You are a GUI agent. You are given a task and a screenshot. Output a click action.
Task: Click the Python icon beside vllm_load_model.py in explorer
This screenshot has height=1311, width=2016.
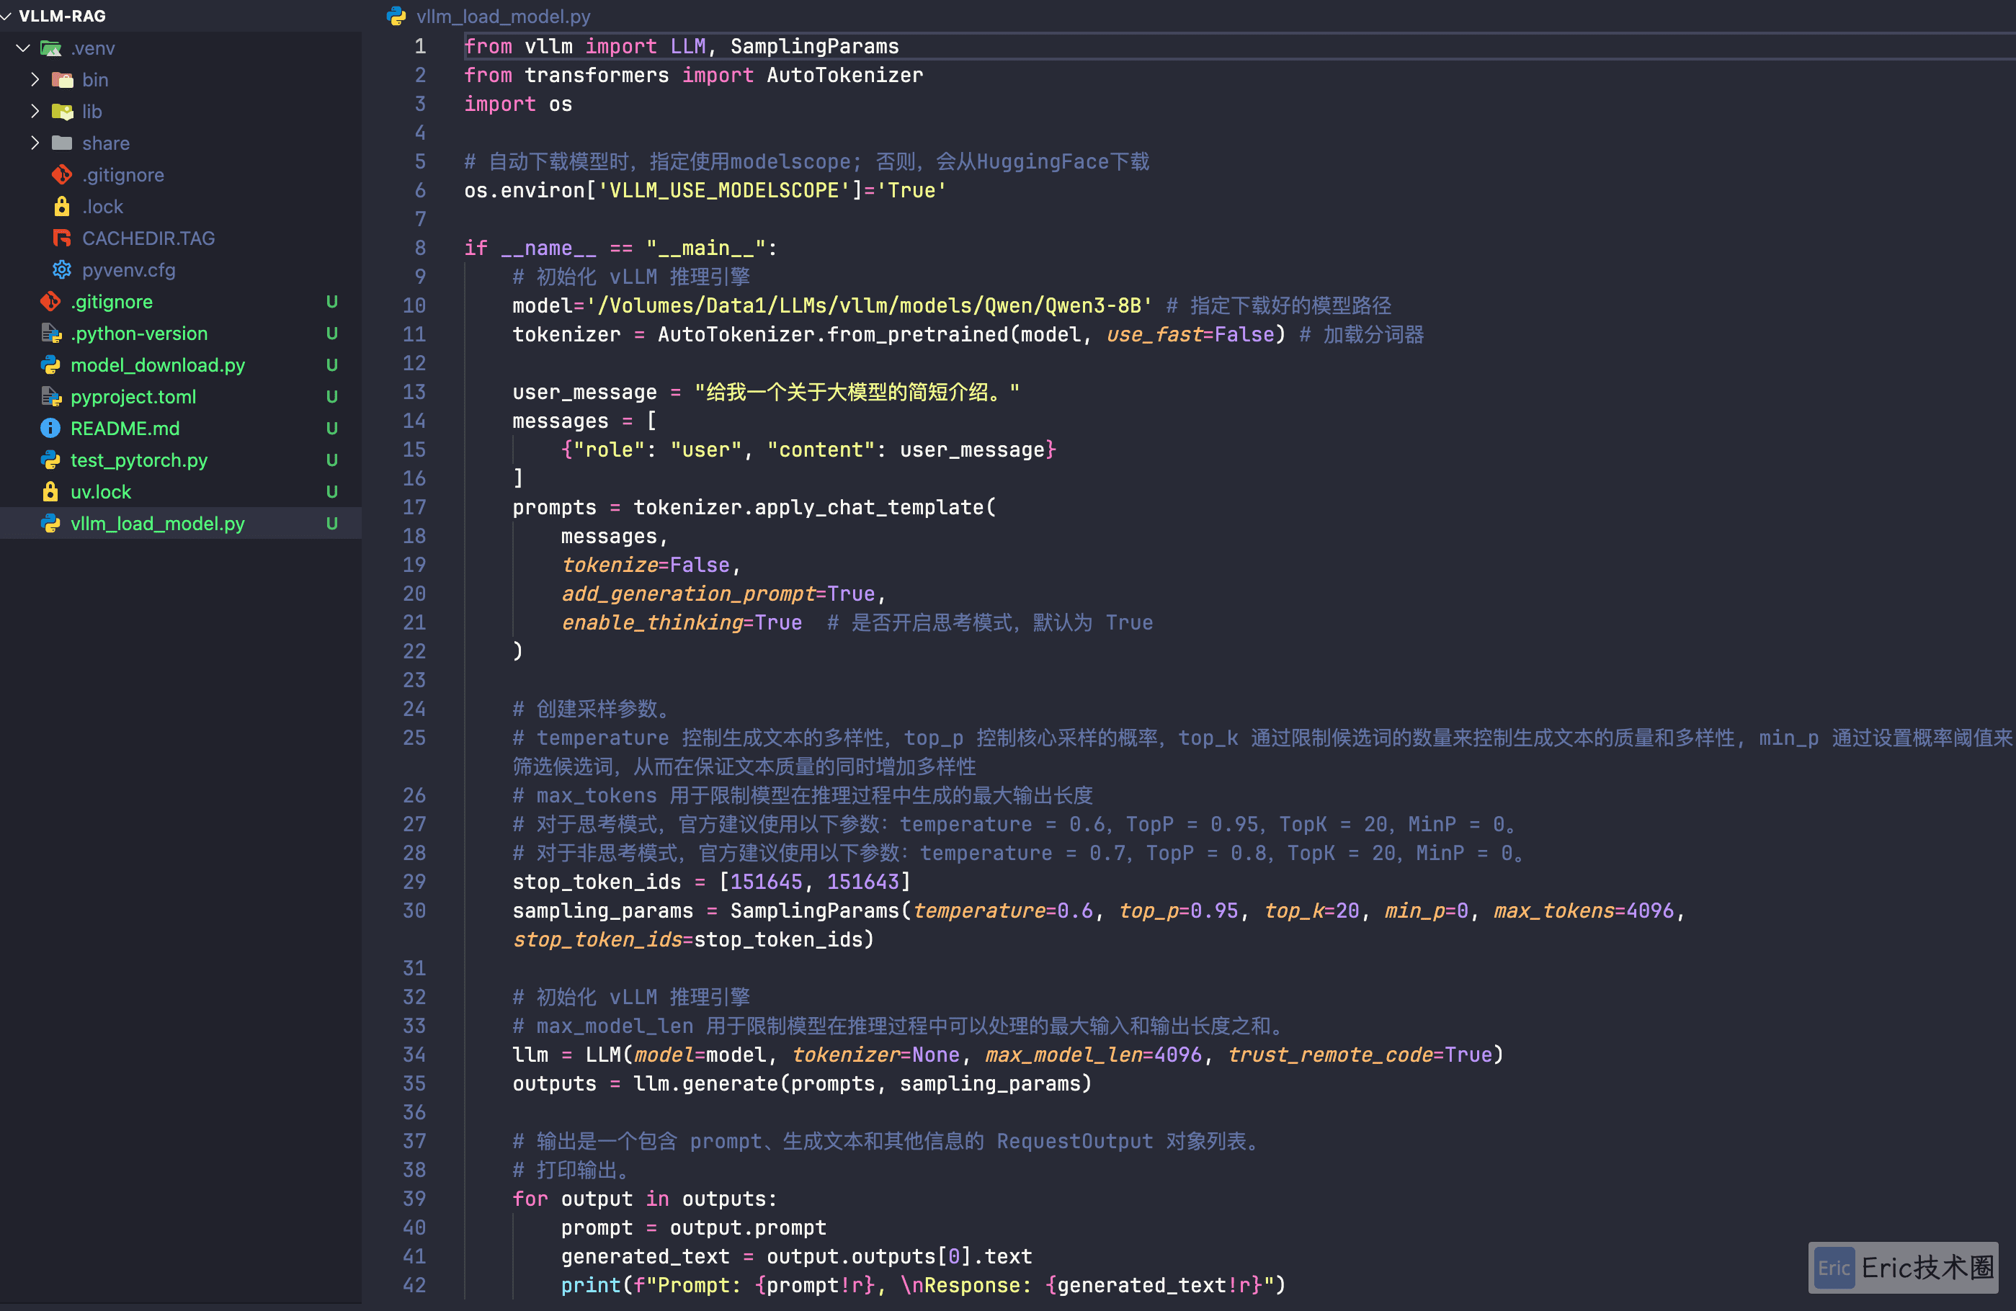[51, 524]
